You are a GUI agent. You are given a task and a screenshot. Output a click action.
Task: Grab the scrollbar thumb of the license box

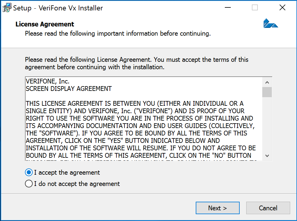[x=267, y=92]
